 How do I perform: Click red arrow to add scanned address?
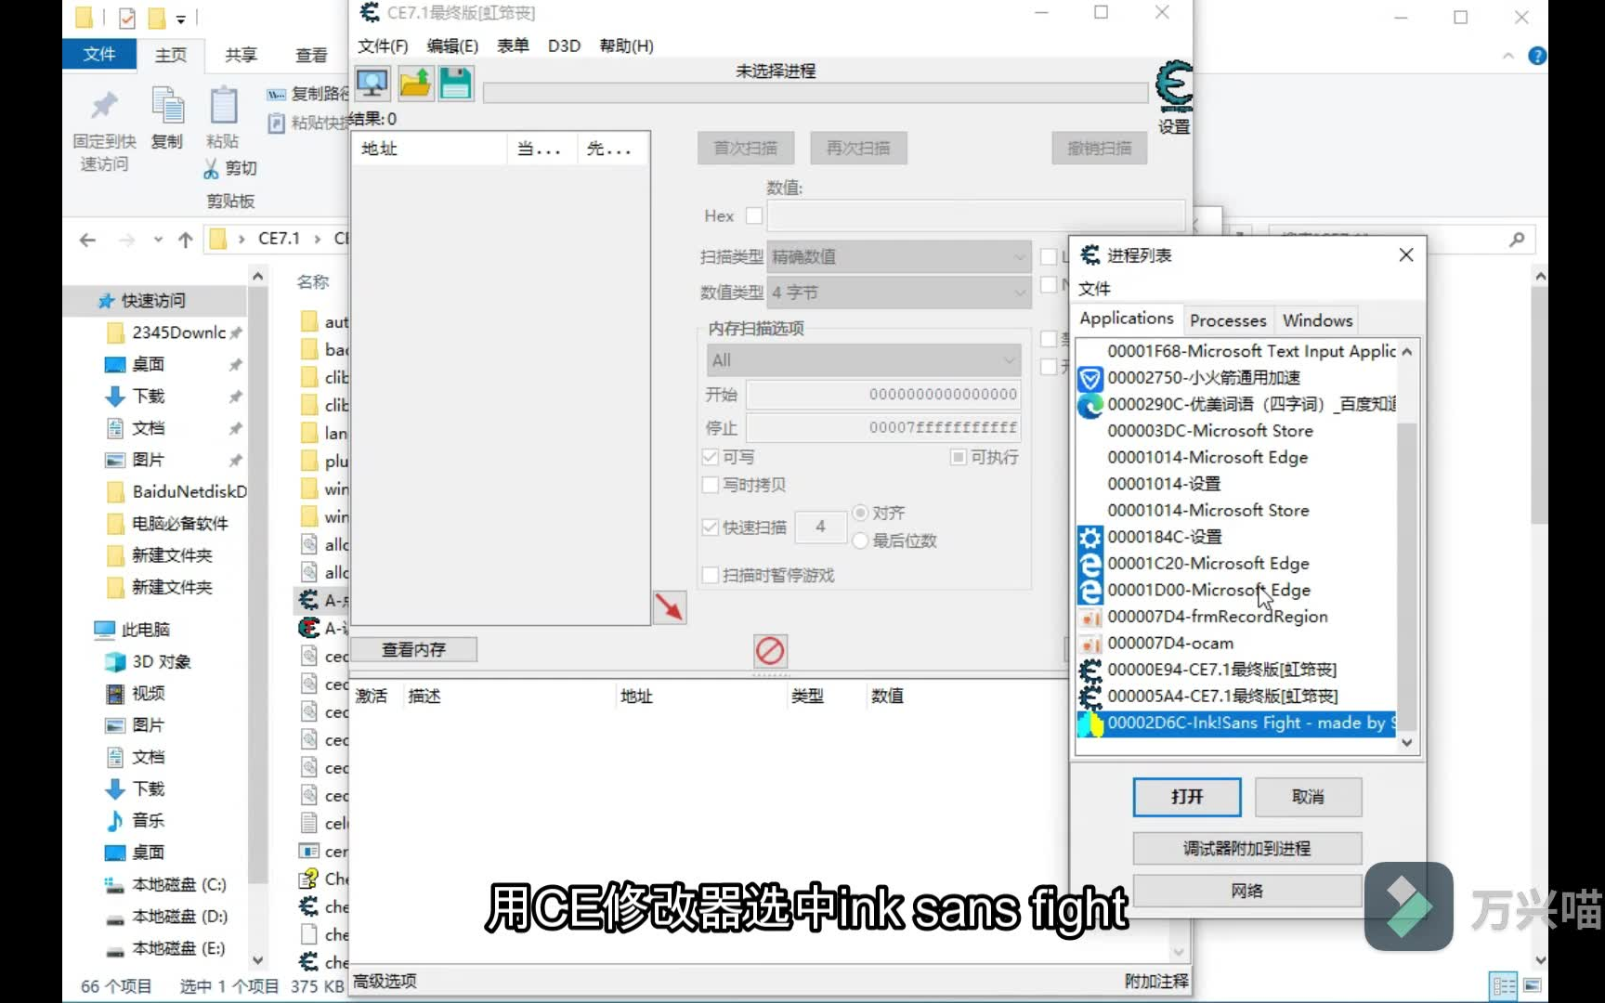click(670, 607)
